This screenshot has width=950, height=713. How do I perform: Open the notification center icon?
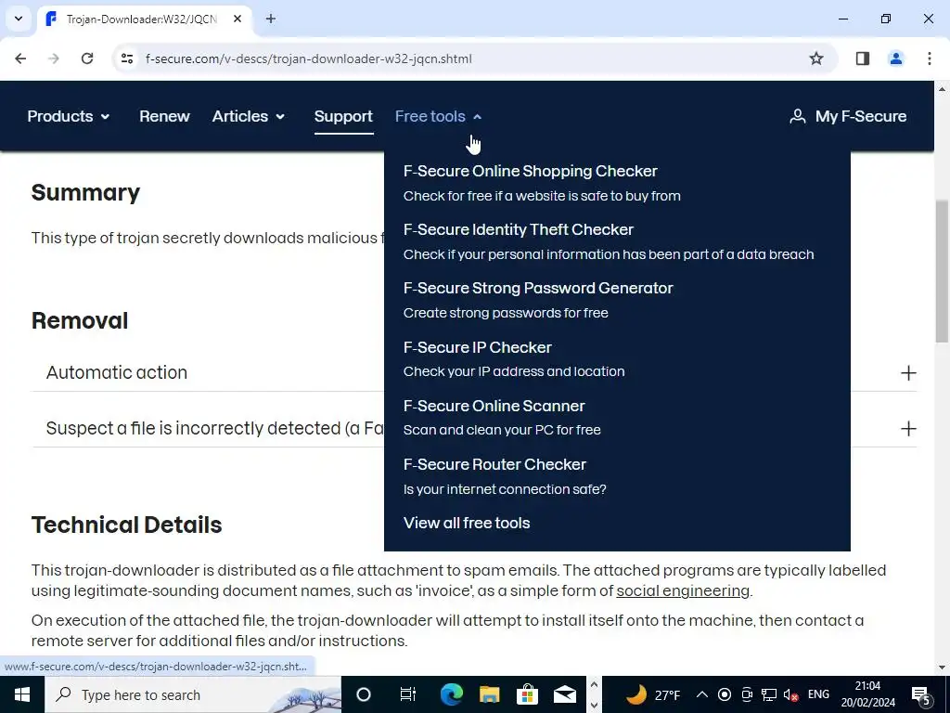[921, 695]
